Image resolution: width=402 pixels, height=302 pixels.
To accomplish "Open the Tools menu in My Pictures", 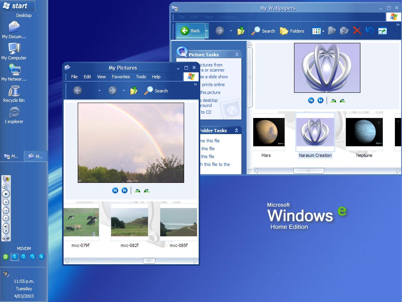I will click(141, 77).
